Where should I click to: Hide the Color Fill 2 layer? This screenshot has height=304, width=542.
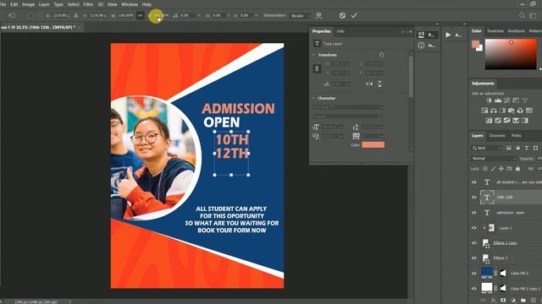pyautogui.click(x=474, y=273)
